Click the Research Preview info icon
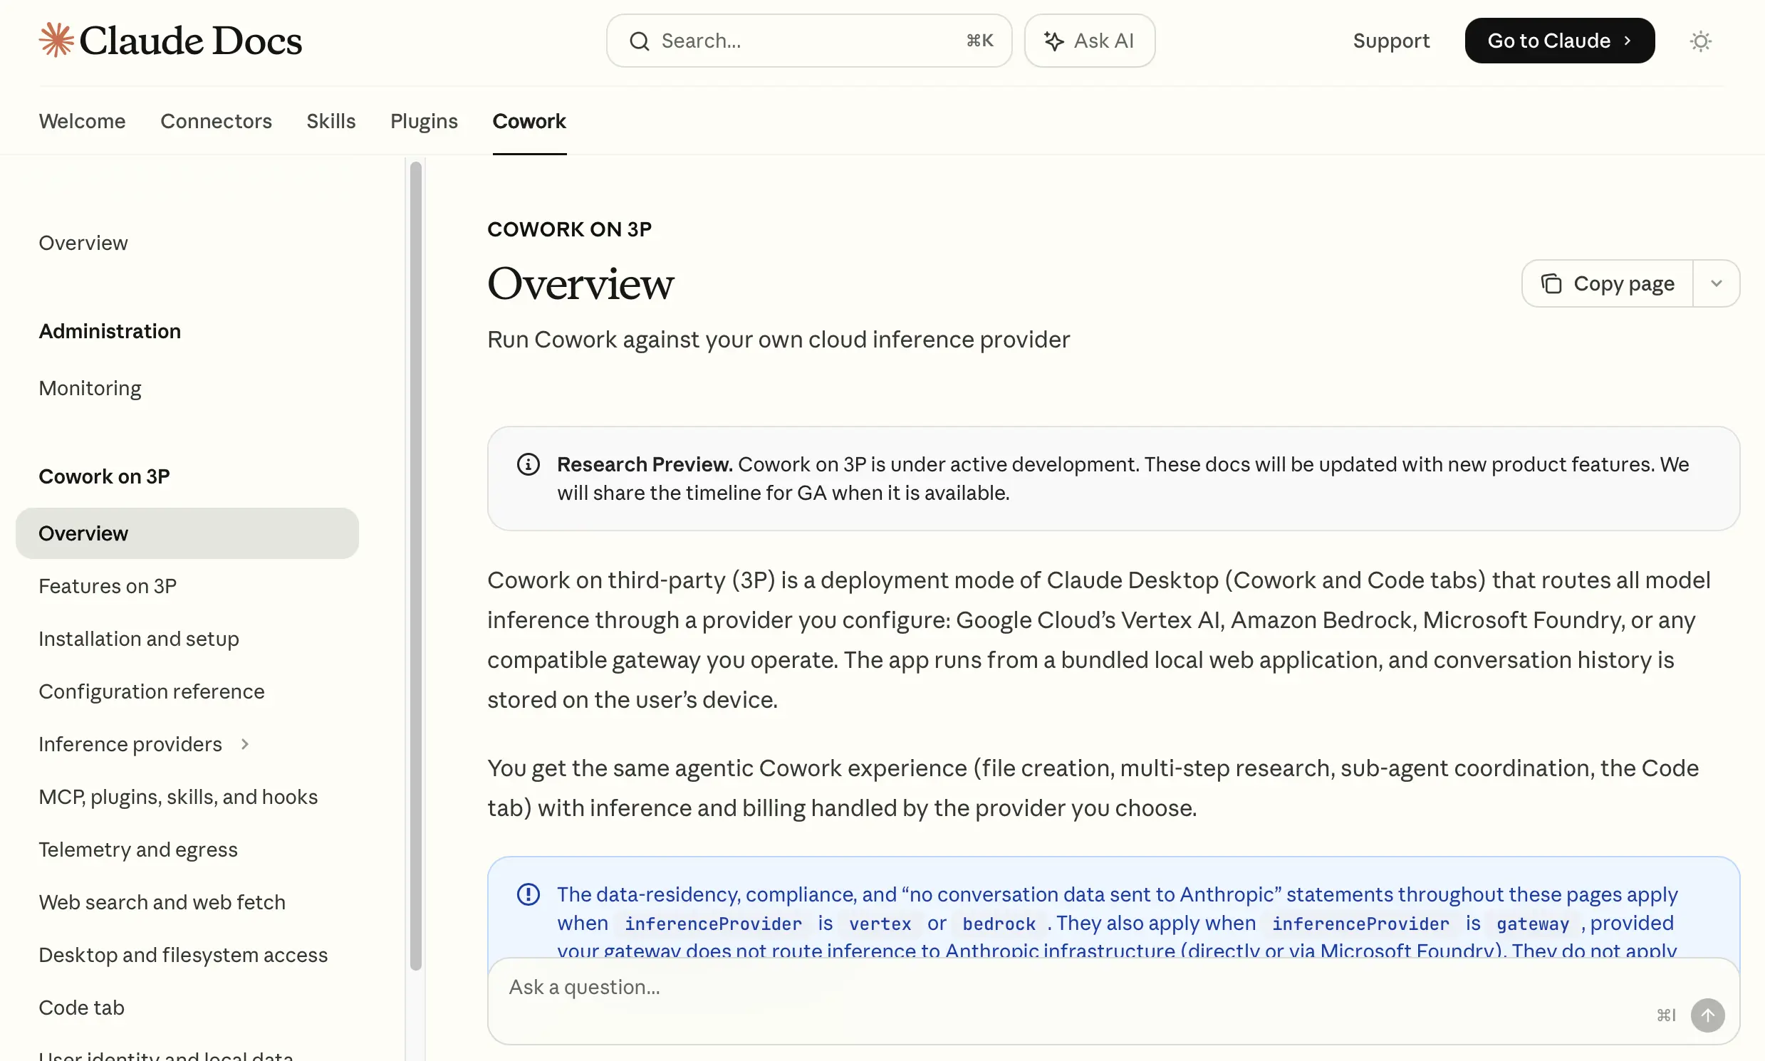Screen dimensions: 1765x1061 [x=528, y=465]
